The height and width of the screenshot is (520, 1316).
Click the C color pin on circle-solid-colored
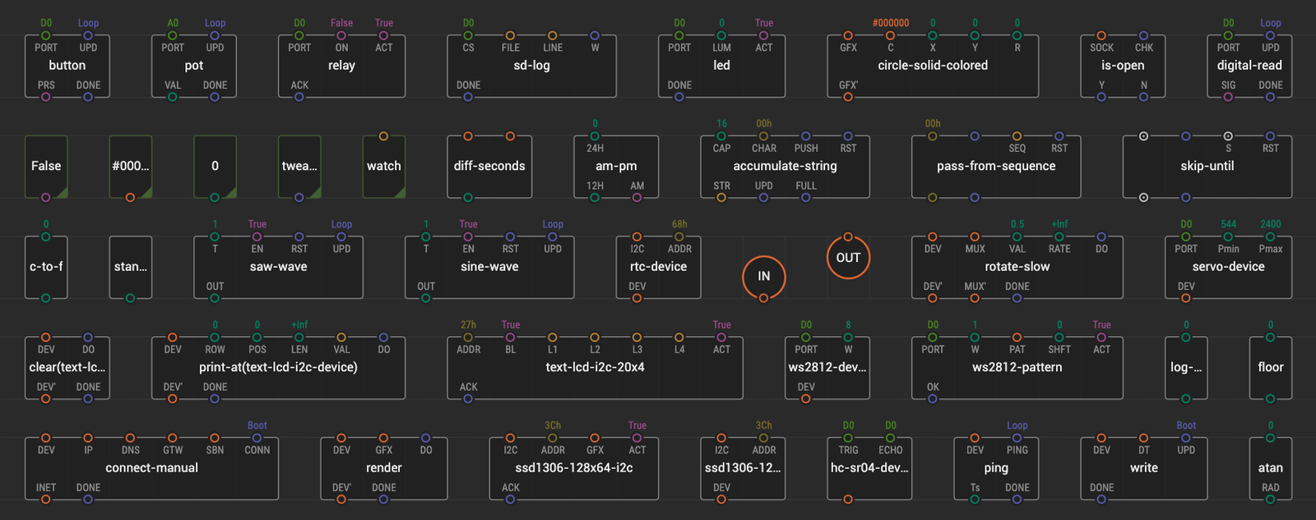[891, 35]
